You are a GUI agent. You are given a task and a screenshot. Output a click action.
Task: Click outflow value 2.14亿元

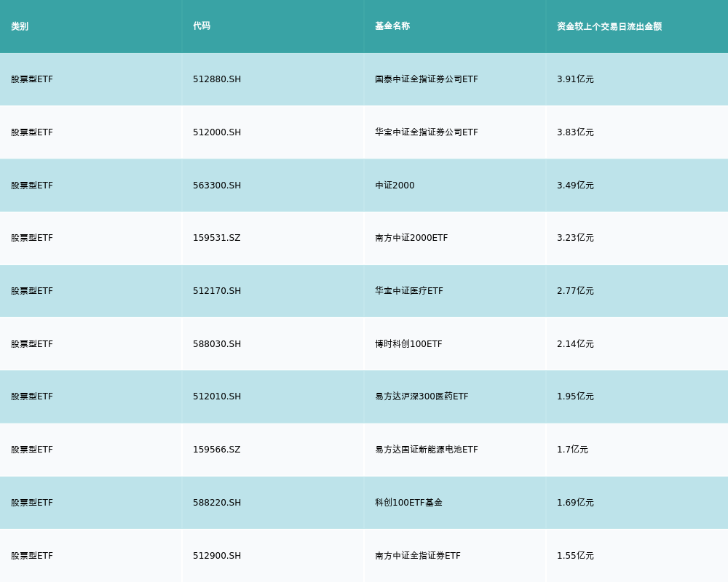[575, 344]
